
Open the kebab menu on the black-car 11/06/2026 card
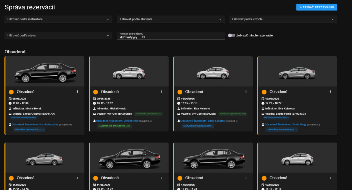tap(162, 178)
